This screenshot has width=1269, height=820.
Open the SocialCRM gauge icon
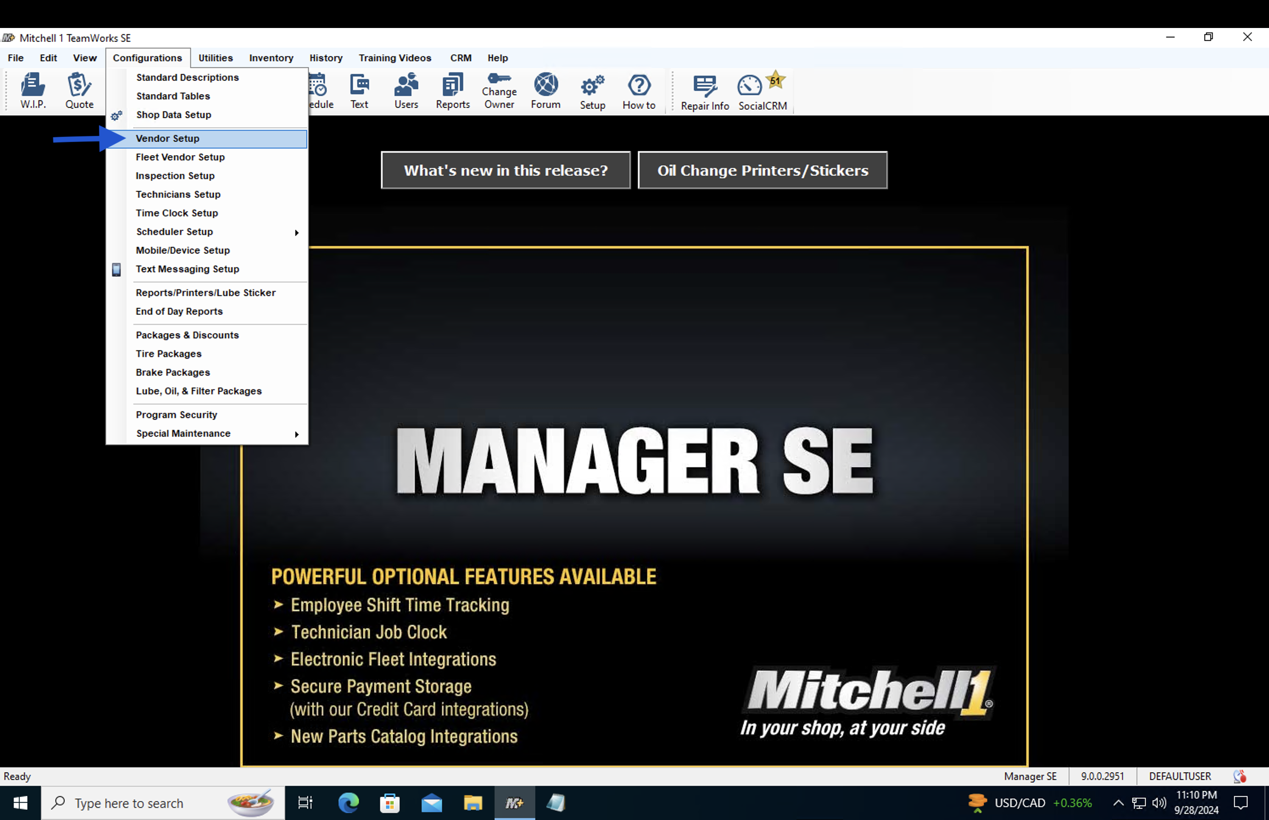[762, 92]
